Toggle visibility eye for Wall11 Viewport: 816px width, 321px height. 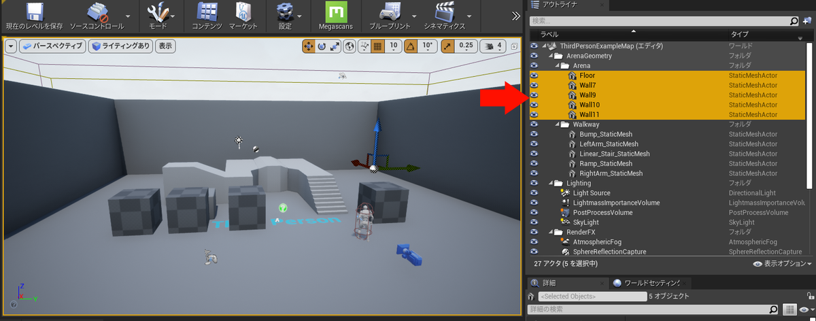(534, 115)
